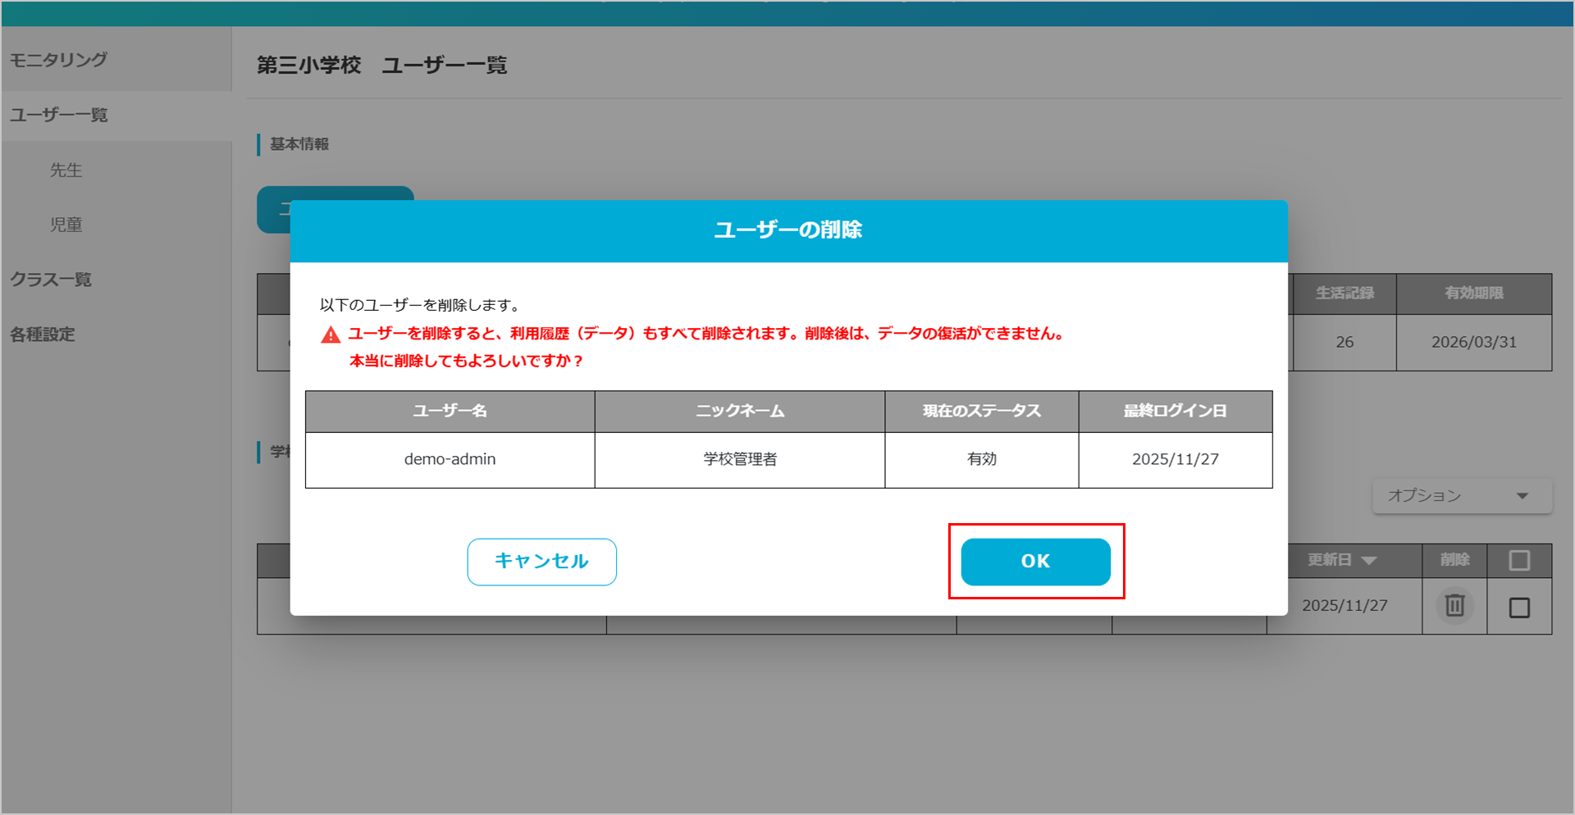Click the 生活記録 column header
The image size is (1575, 815).
coord(1344,294)
